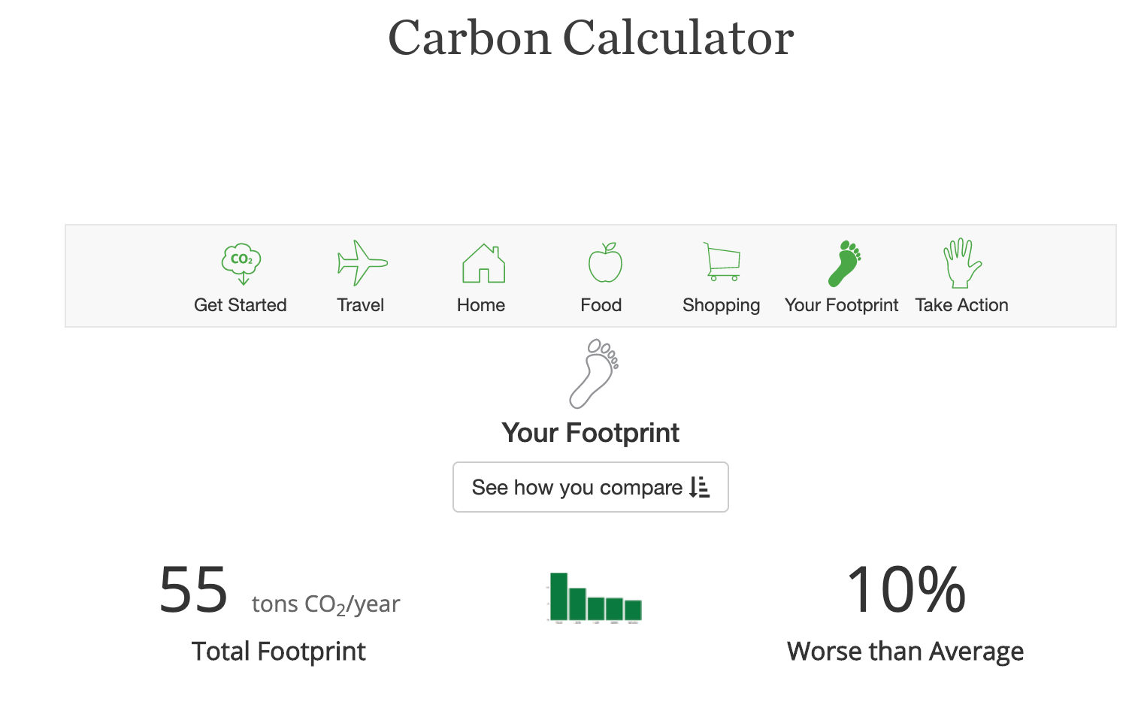Click the 55 tons Total Footprint value
Image resolution: width=1141 pixels, height=705 pixels.
[x=194, y=591]
